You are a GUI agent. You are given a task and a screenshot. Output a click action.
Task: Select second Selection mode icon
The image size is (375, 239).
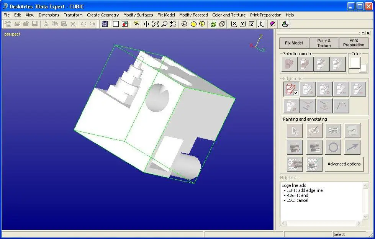point(305,64)
